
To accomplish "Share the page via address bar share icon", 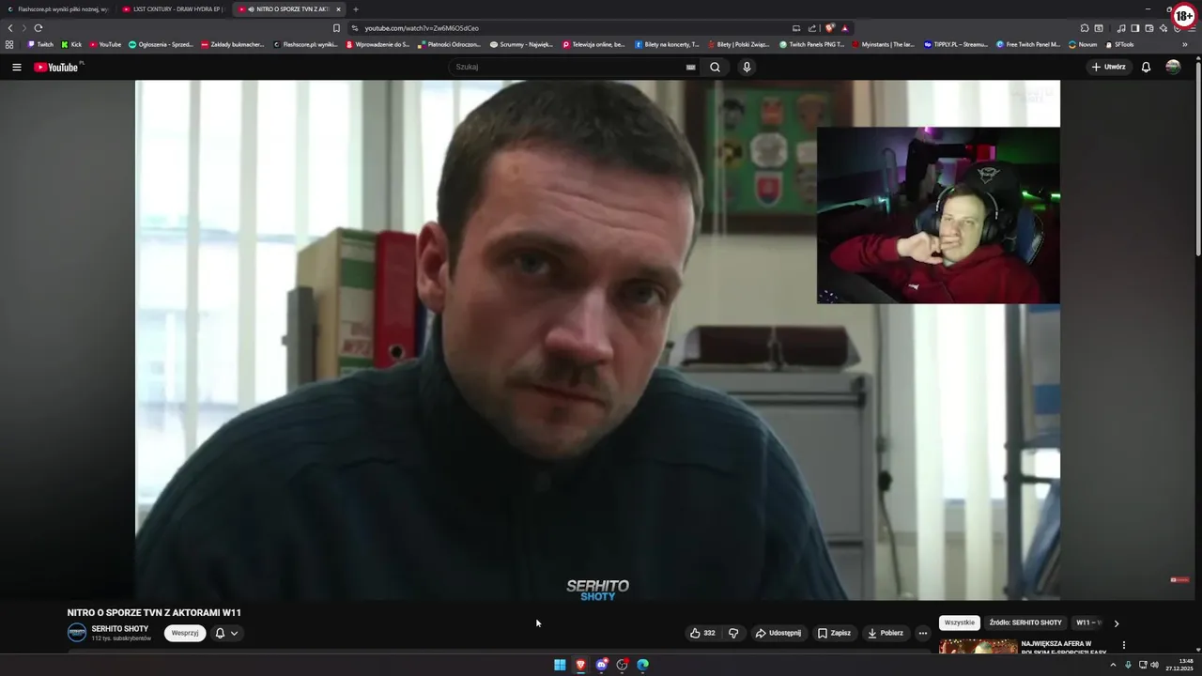I will [812, 28].
